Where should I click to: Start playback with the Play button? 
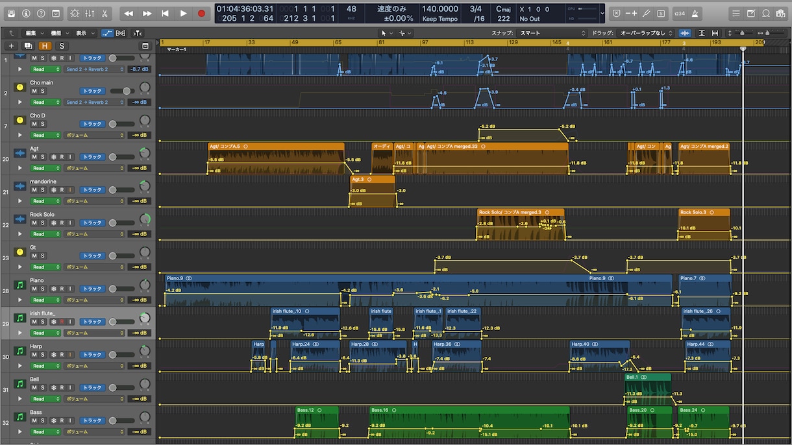pyautogui.click(x=184, y=13)
